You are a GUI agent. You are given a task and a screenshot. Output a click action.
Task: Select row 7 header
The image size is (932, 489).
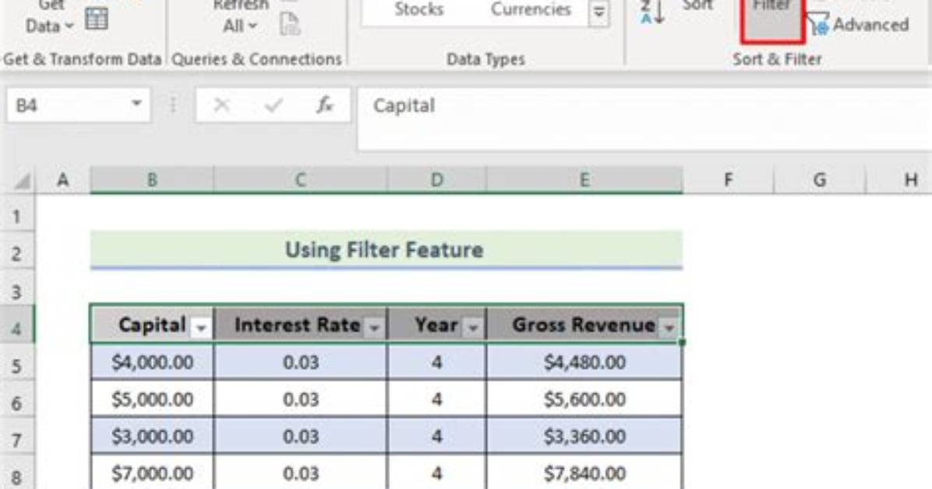point(17,440)
